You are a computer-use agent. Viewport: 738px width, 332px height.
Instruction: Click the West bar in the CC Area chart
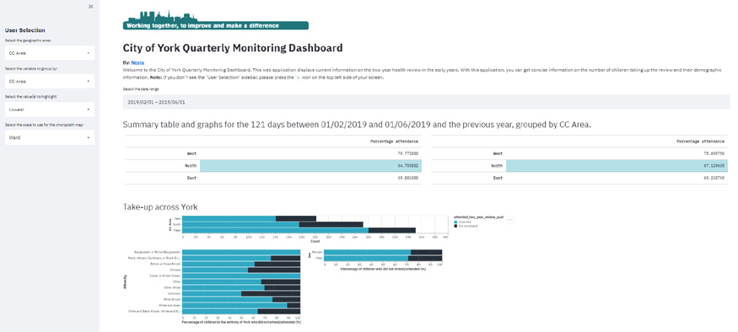click(x=299, y=230)
